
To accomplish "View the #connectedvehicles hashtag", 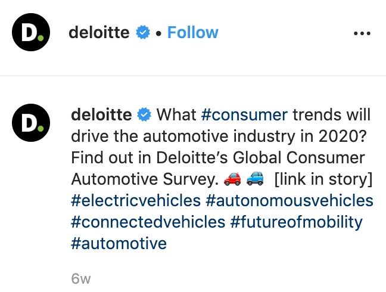I will click(148, 222).
